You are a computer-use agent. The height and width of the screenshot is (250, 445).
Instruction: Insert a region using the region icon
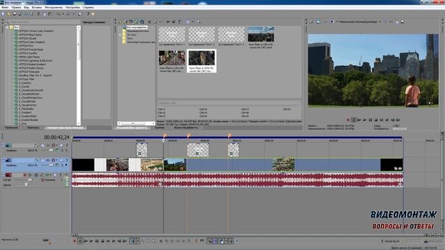click(202, 241)
